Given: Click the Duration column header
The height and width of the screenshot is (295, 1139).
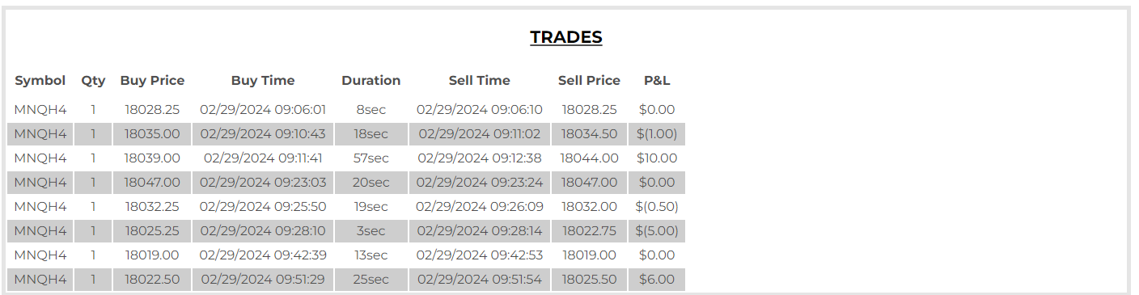Looking at the screenshot, I should 371,81.
